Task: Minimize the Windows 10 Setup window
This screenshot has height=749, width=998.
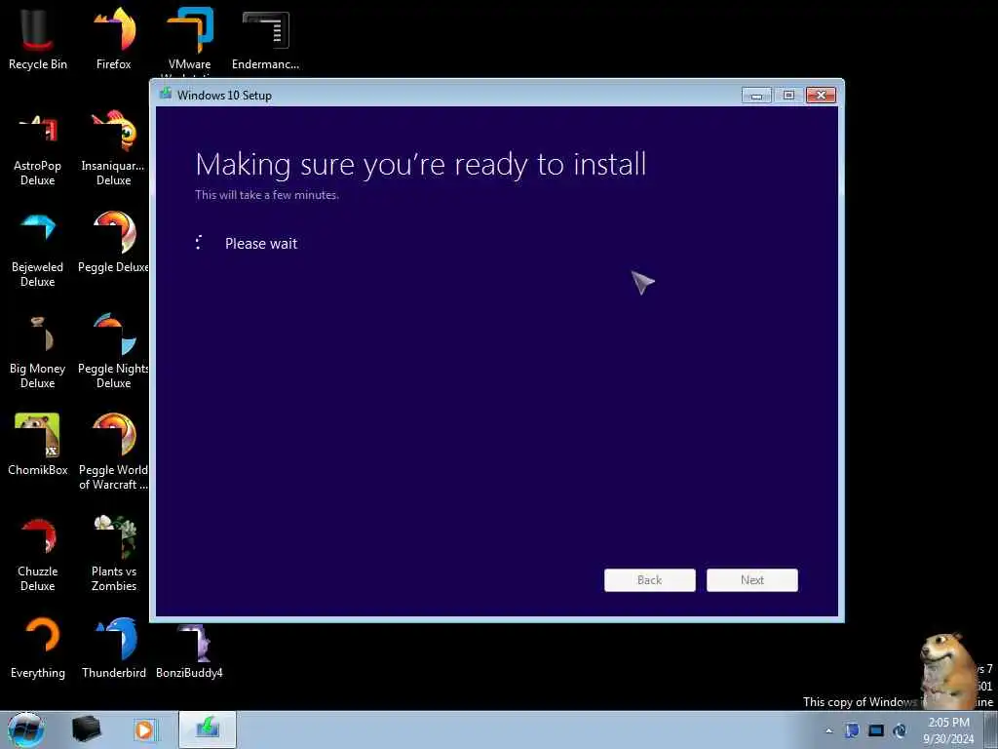Action: coord(756,96)
